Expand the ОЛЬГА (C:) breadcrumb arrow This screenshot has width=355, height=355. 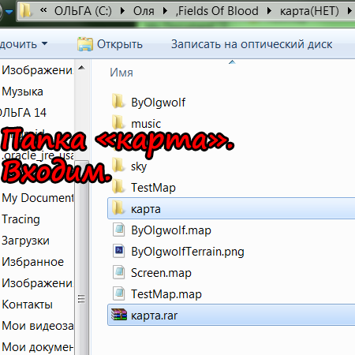tap(122, 11)
